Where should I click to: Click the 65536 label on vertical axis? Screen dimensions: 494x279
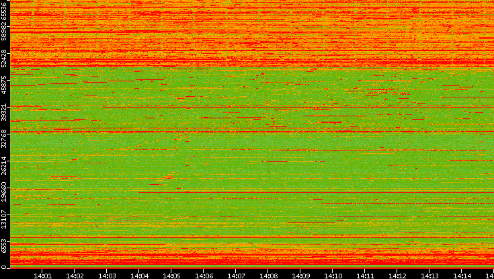5,11
